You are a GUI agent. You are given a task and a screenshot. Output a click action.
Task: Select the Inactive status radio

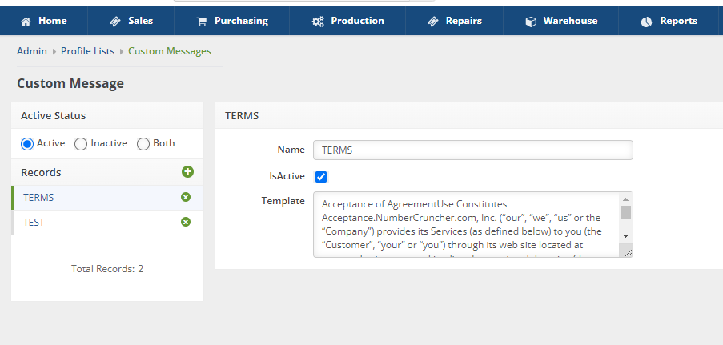tap(81, 144)
